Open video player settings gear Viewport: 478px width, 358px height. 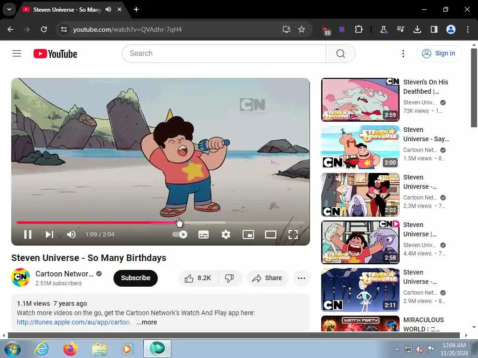226,234
